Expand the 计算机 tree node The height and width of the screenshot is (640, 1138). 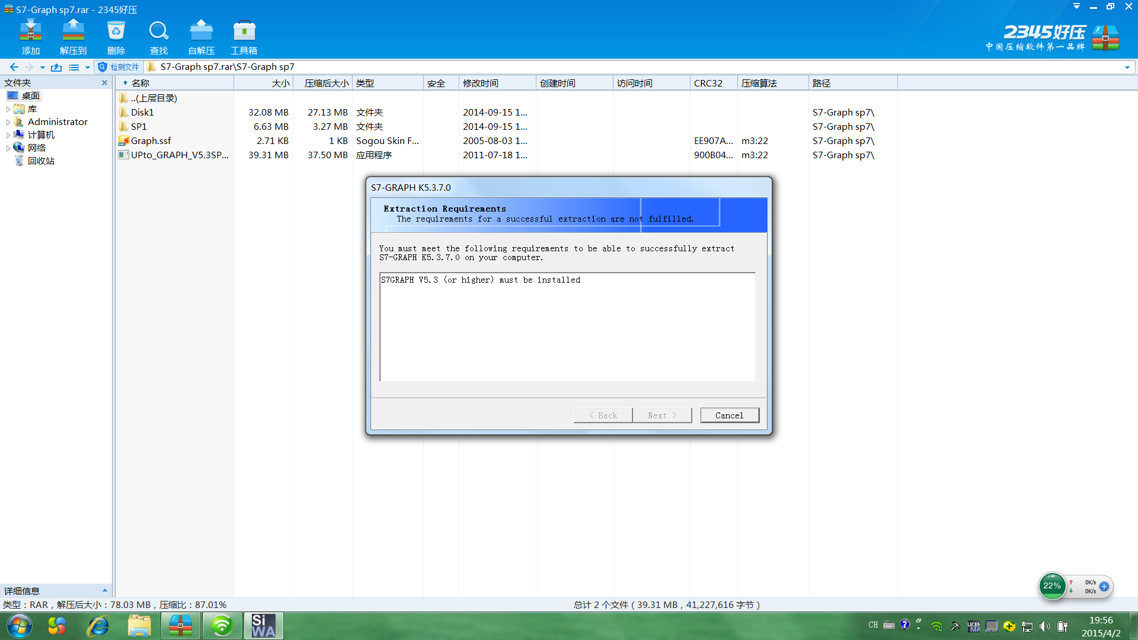[x=8, y=135]
